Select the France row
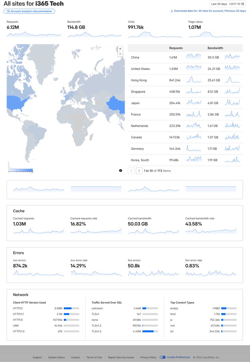This screenshot has width=250, height=362. (x=185, y=114)
